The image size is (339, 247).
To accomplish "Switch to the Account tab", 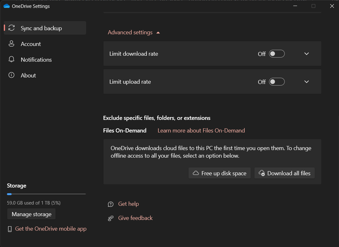I will click(31, 44).
